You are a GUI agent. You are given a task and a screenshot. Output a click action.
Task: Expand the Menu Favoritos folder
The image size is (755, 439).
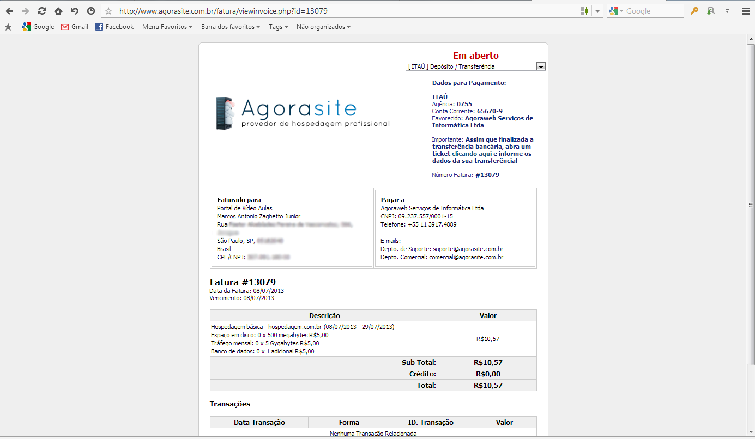[x=167, y=26]
